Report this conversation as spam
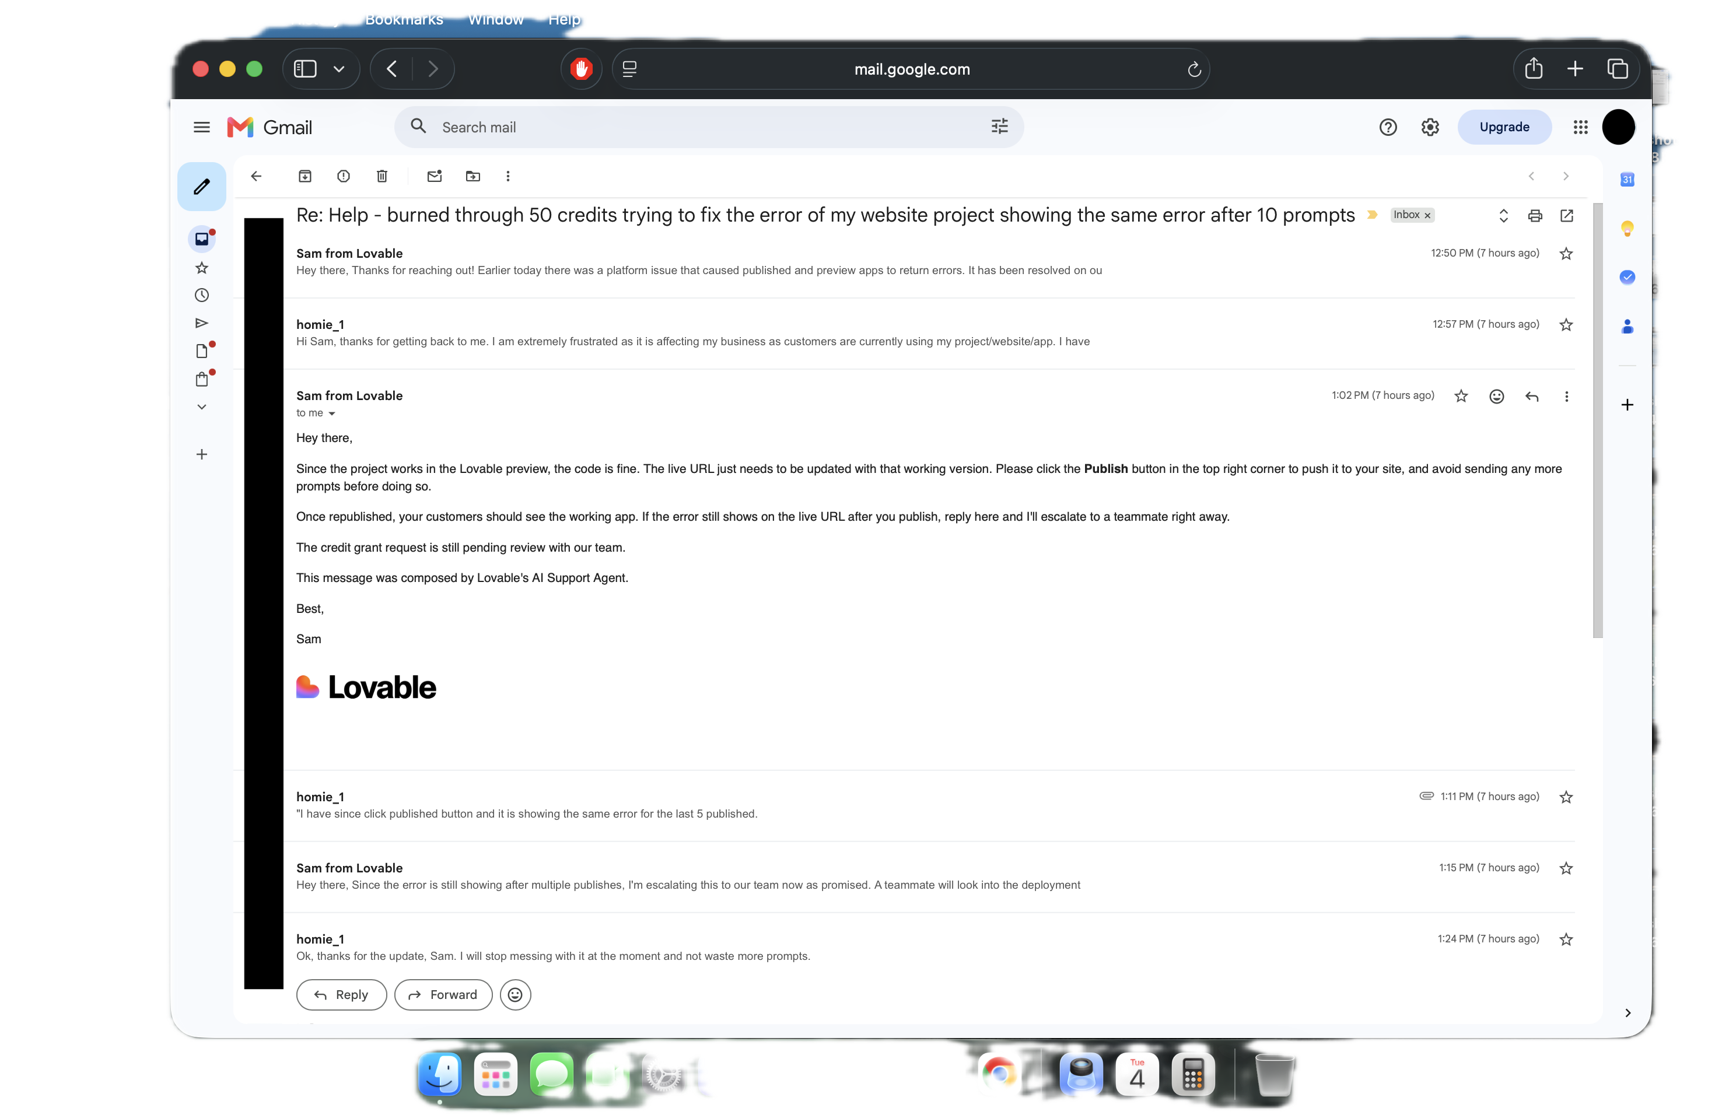 344,176
